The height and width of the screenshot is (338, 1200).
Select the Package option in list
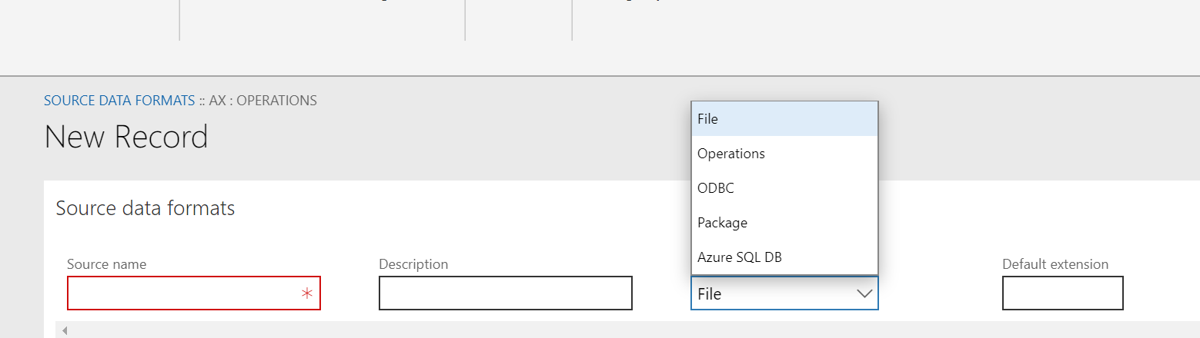(x=784, y=223)
